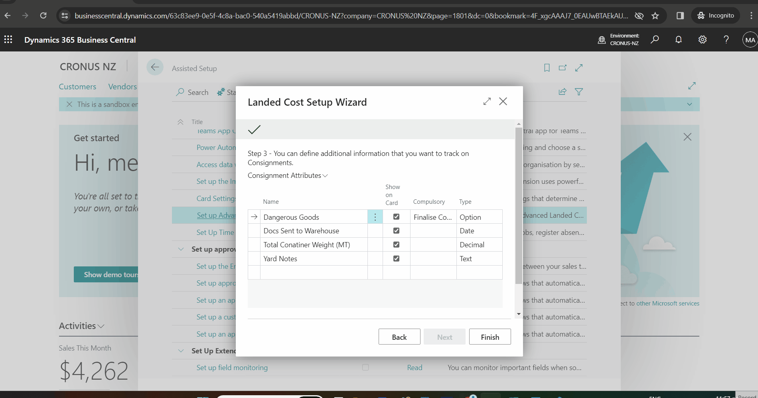Open Assisted Setup page in new window
This screenshot has height=398, width=758.
point(563,68)
